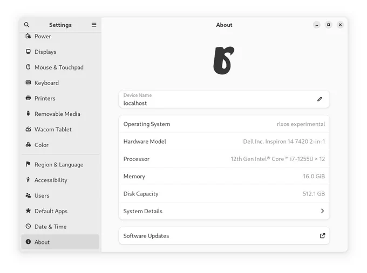
Task: Click the Displays monitor icon
Action: (28, 52)
